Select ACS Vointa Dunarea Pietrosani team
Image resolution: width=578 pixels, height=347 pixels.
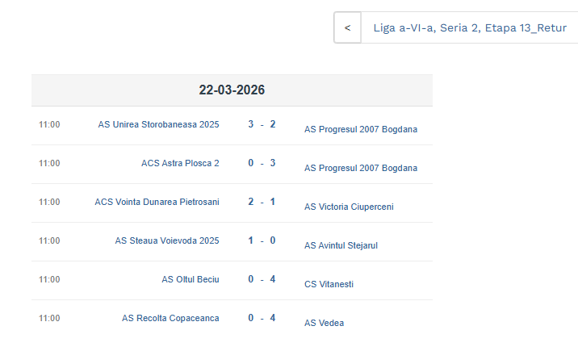[157, 202]
